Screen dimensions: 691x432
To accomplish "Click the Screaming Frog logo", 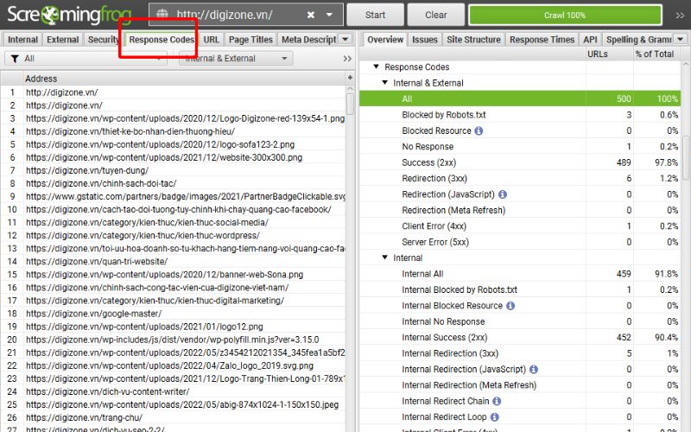I will click(x=69, y=16).
